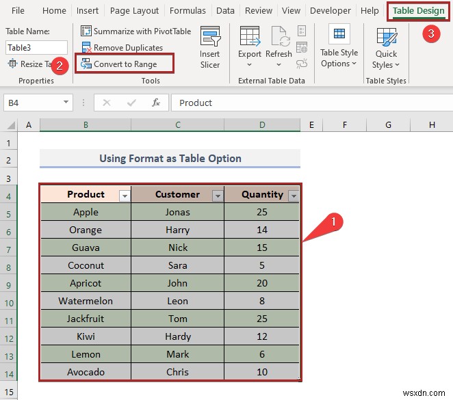
Task: Click the cell containing Lemon
Action: coord(86,354)
